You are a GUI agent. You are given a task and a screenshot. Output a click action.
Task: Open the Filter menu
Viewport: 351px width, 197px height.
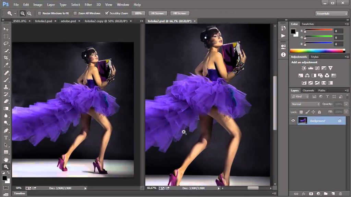[x=88, y=4]
